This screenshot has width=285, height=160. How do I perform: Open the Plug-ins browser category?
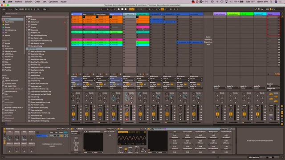tap(8, 59)
